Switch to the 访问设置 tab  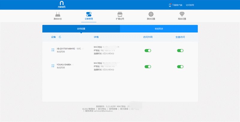coord(81,29)
